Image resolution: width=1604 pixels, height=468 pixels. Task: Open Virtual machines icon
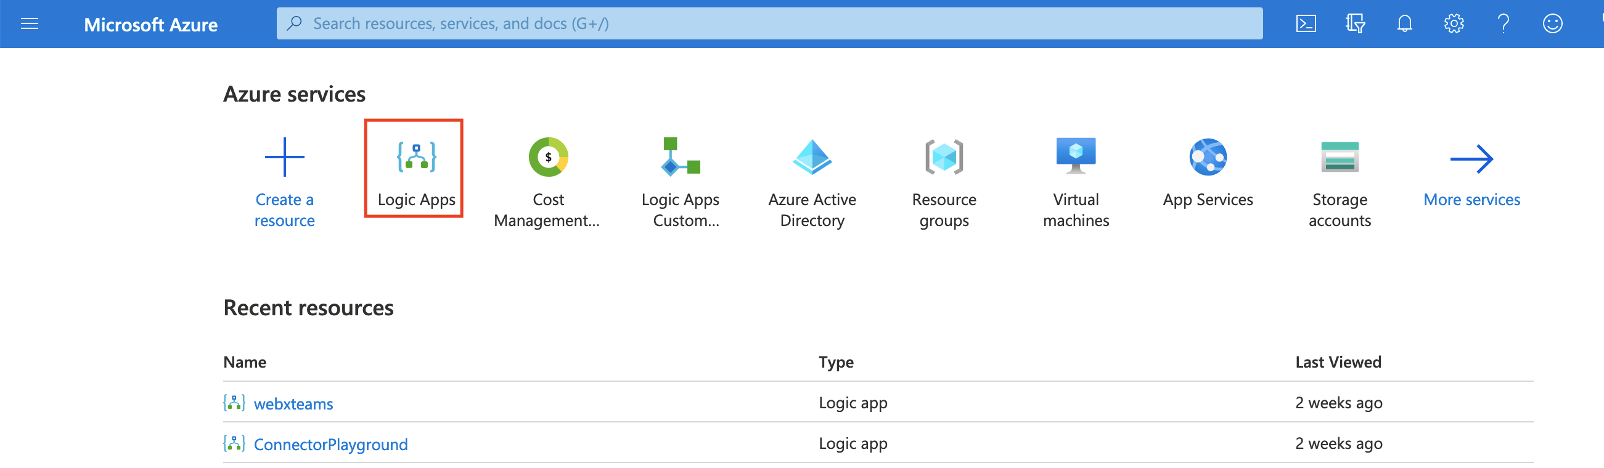1076,156
